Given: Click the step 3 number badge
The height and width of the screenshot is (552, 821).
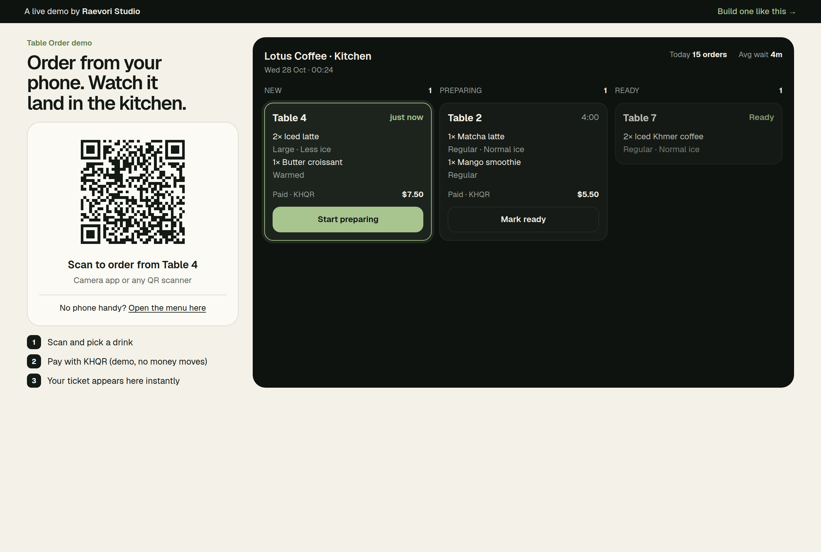Looking at the screenshot, I should (x=34, y=381).
